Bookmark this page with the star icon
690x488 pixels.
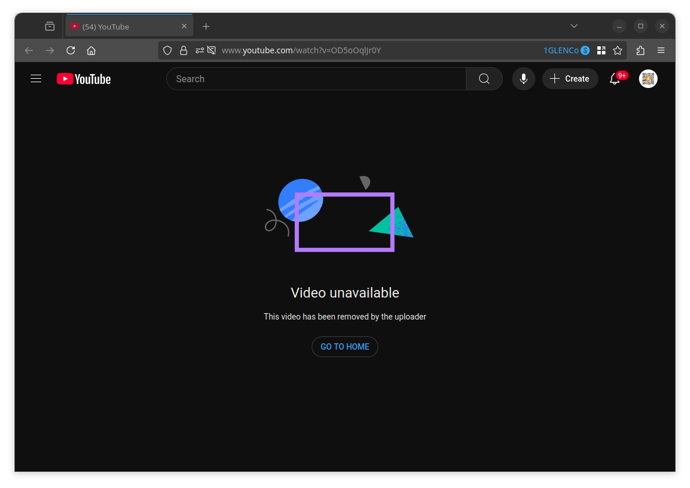pyautogui.click(x=618, y=50)
